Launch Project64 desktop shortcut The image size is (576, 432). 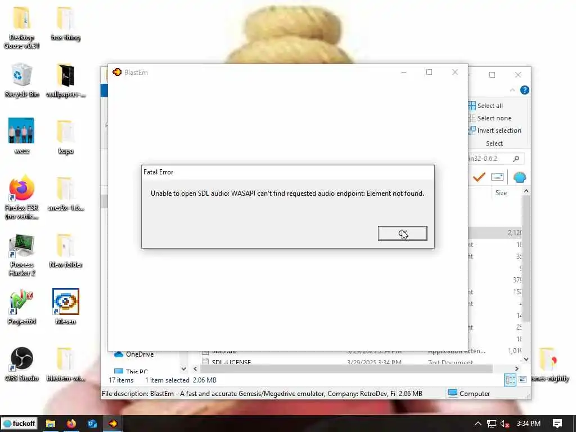pos(22,307)
